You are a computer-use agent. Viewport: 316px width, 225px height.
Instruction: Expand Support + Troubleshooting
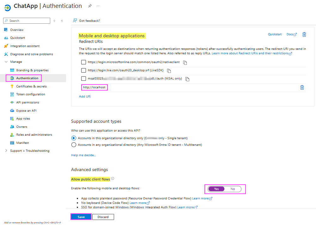[6, 151]
